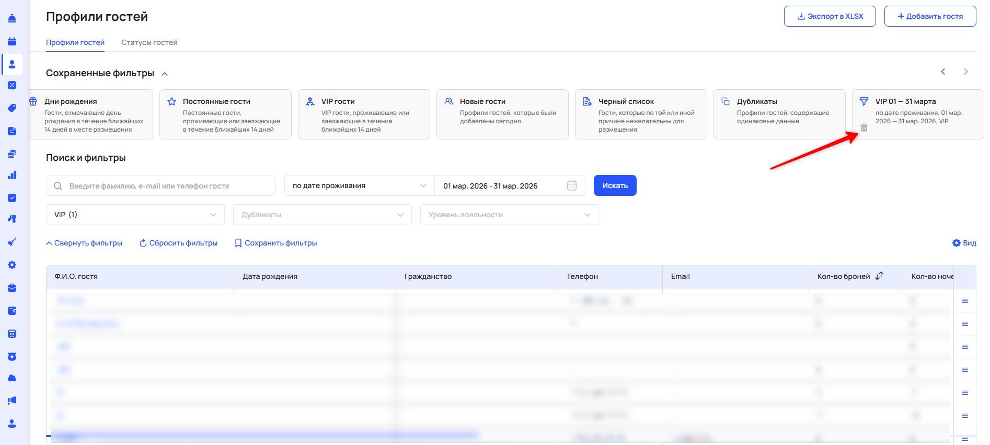
Task: Expand the Дубликаты filter dropdown
Action: click(322, 215)
